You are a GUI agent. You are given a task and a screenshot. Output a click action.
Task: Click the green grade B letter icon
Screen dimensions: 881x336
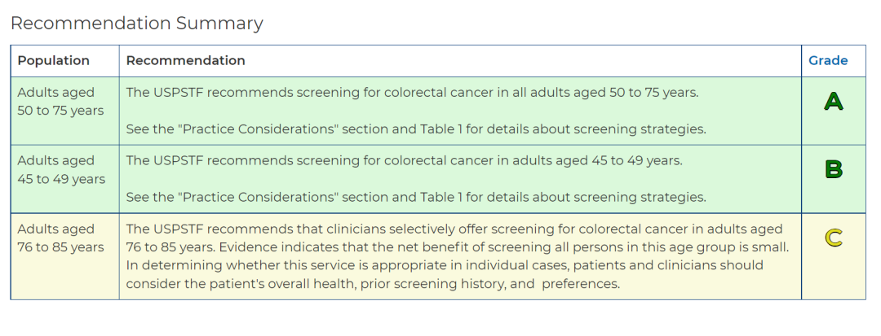point(833,169)
